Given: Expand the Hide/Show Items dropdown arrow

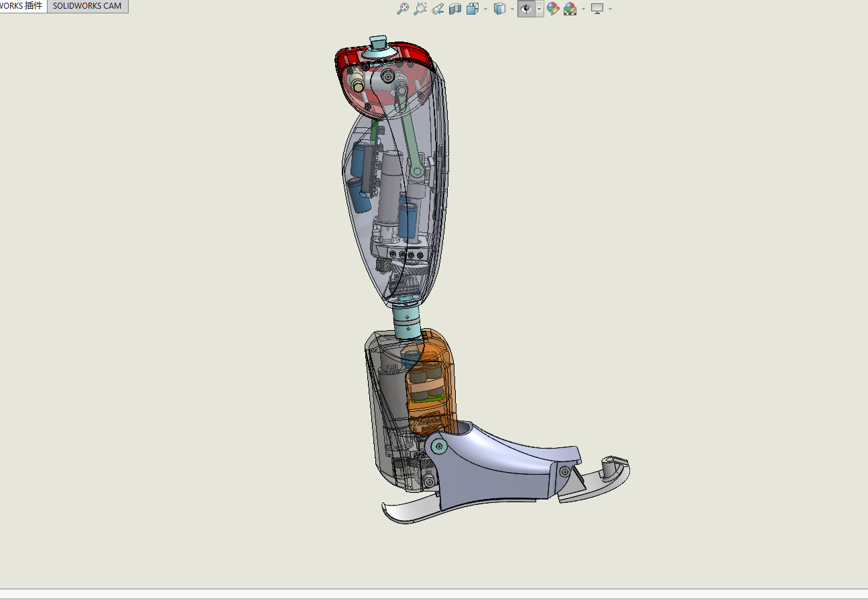Looking at the screenshot, I should 540,9.
